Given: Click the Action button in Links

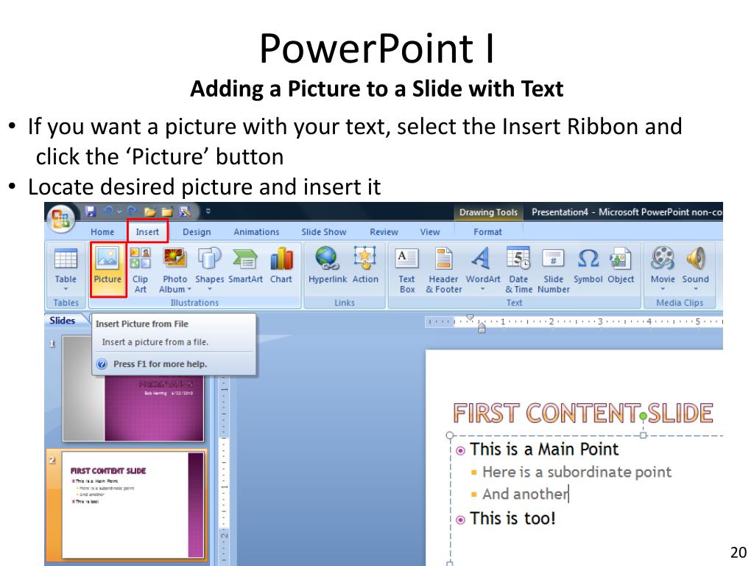Looking at the screenshot, I should pyautogui.click(x=365, y=265).
